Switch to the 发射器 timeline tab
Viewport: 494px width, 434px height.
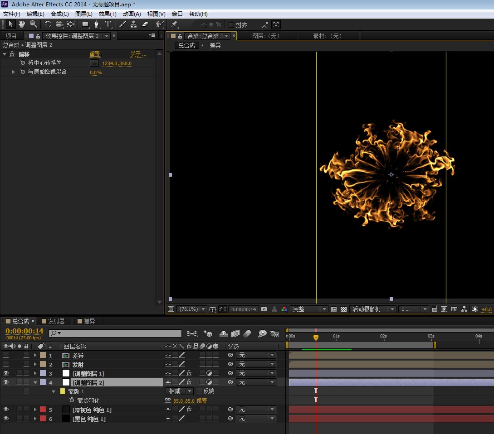pos(56,321)
